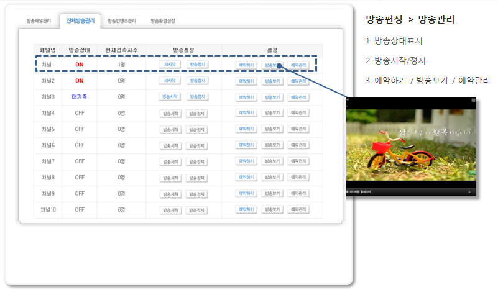Click 예약하기 in the 채널3 row
Viewport: 498px width, 290px height.
click(x=246, y=97)
